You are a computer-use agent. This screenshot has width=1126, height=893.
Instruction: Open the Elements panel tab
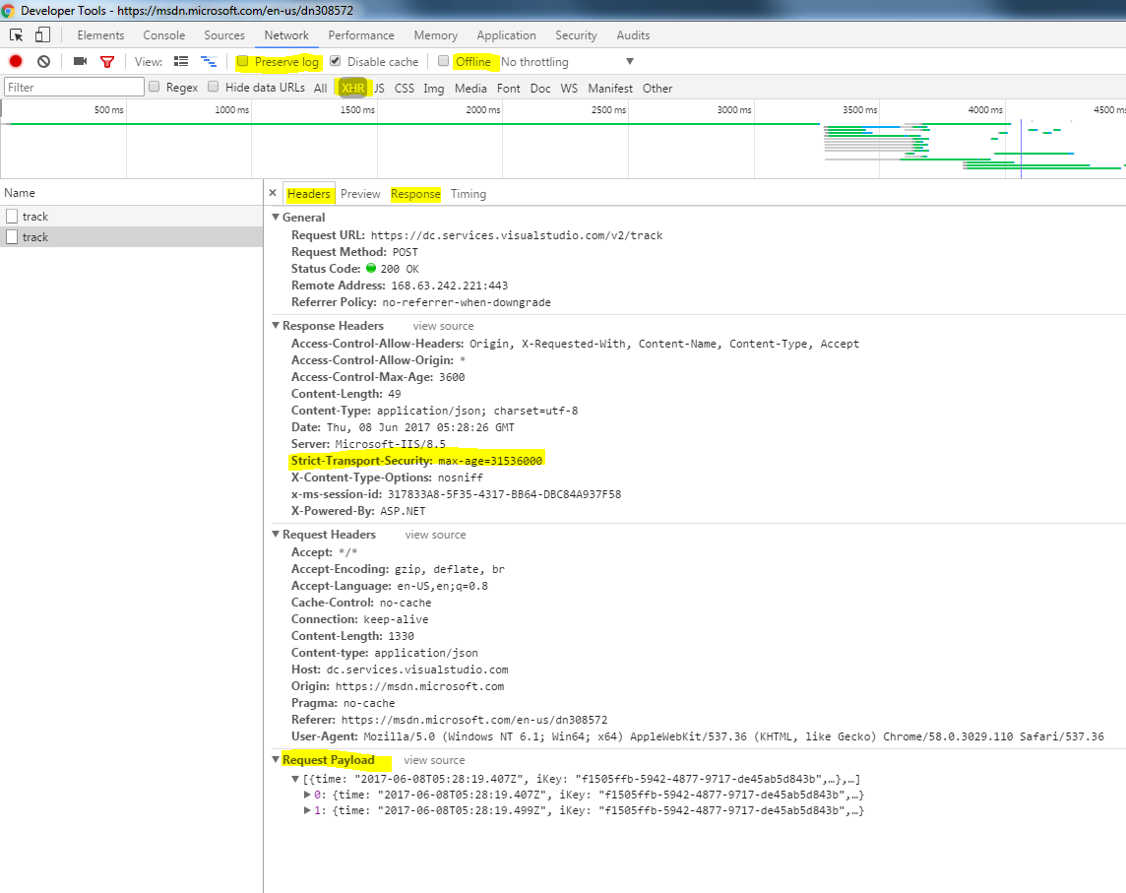coord(100,35)
